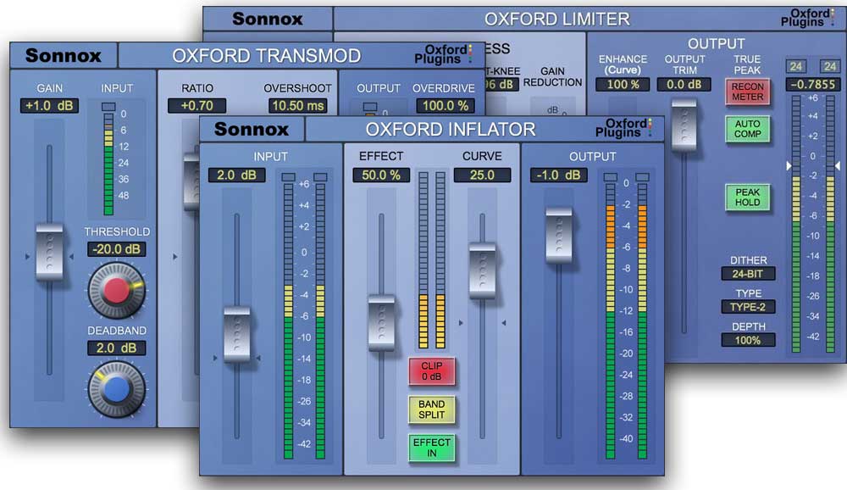847x490 pixels.
Task: Click the Inflator Output value -1.0 dB
Action: coord(558,175)
